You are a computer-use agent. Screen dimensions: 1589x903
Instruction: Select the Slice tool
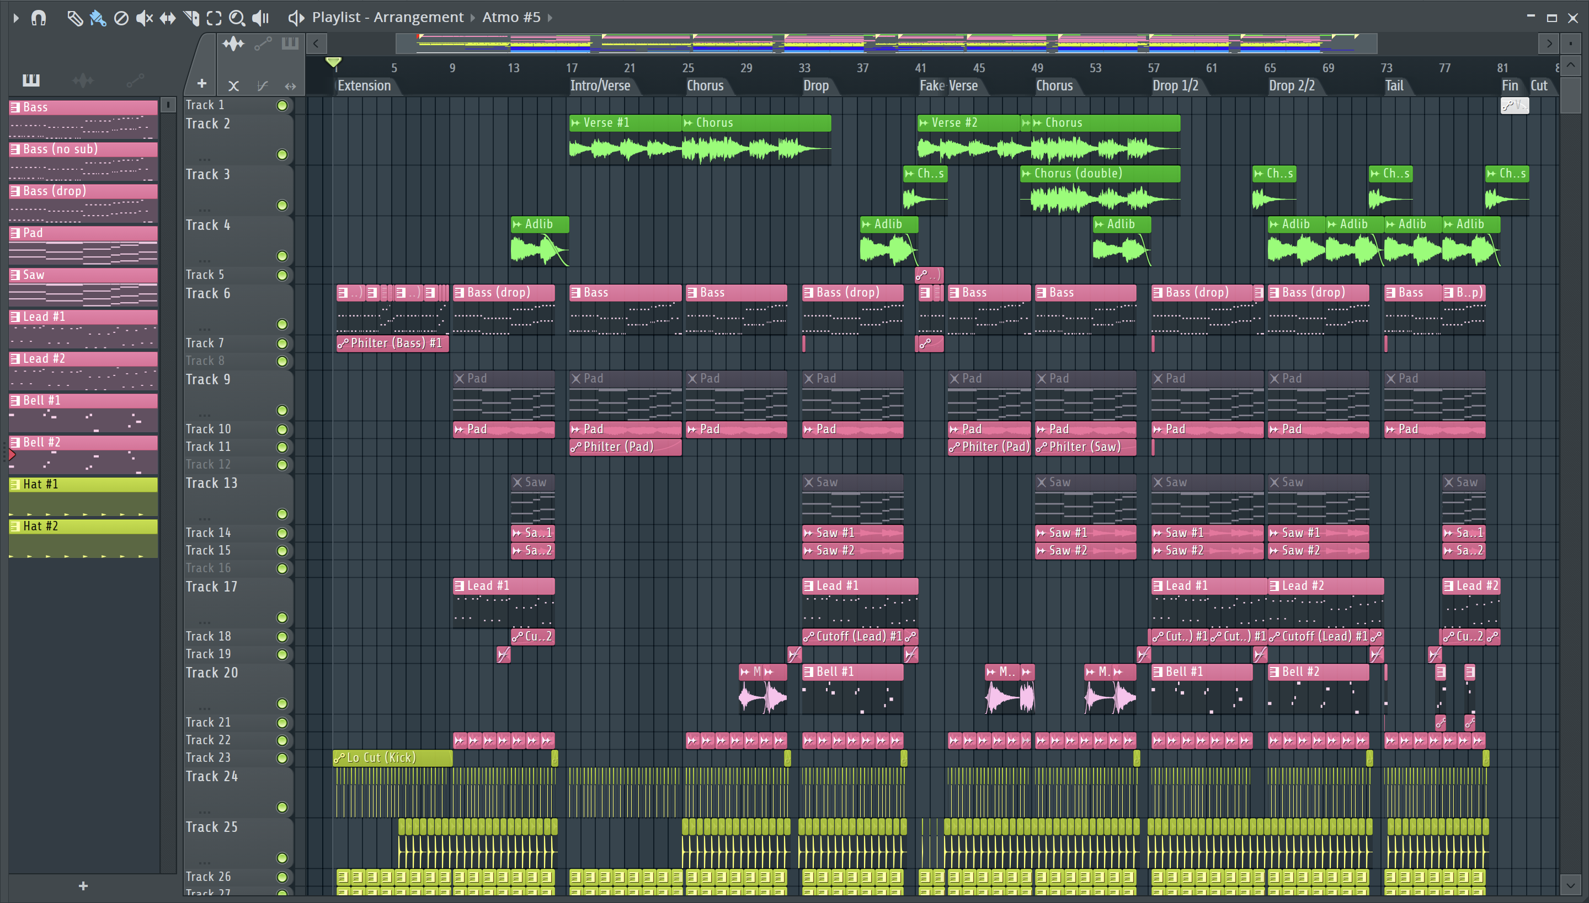tap(191, 18)
